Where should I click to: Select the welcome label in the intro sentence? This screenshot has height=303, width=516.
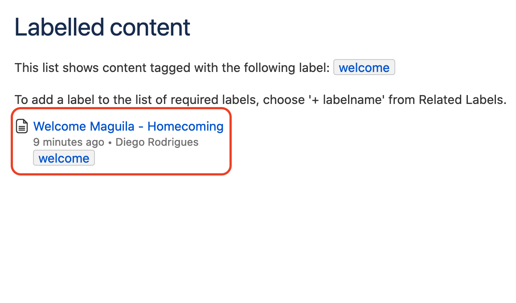pos(364,68)
